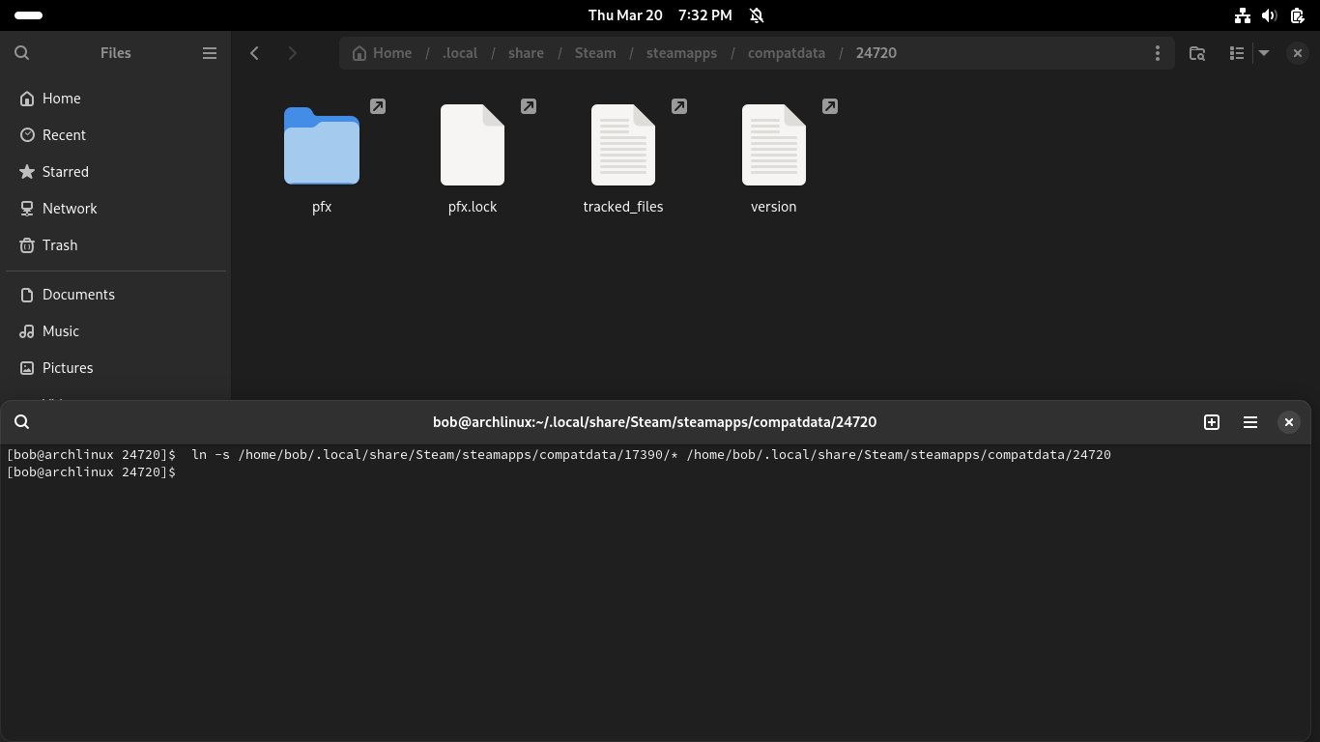Click the terminal title bar text
Image resolution: width=1320 pixels, height=742 pixels.
(x=655, y=422)
